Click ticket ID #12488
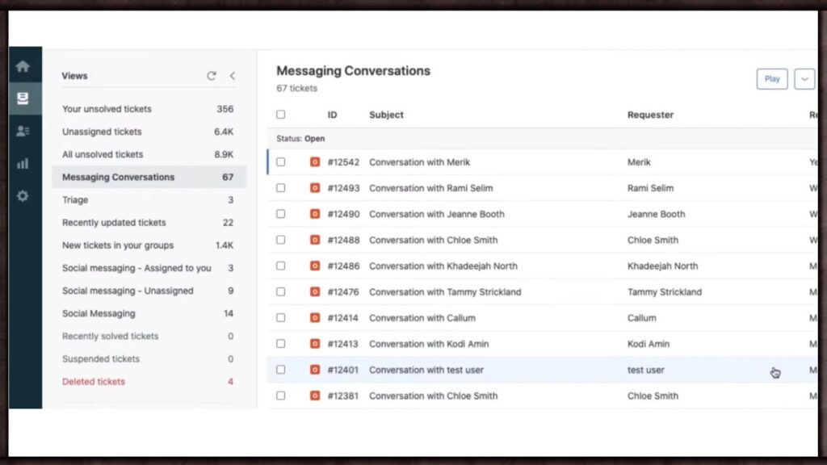The image size is (827, 465). coord(343,240)
